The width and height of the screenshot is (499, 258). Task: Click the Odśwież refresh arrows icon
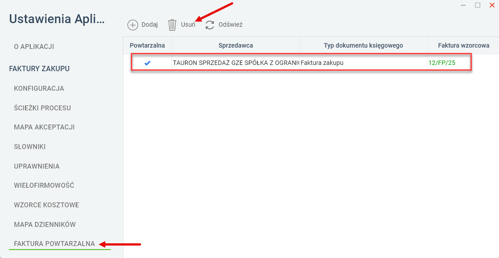pyautogui.click(x=210, y=25)
